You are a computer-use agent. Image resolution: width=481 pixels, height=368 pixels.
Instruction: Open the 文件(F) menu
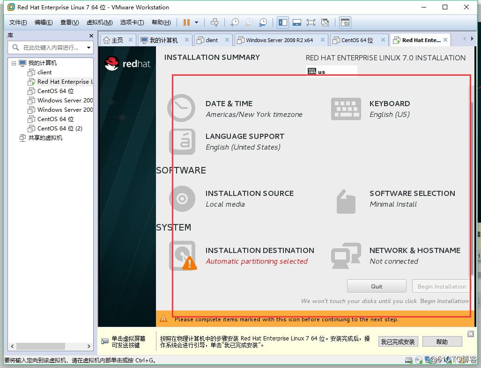18,22
